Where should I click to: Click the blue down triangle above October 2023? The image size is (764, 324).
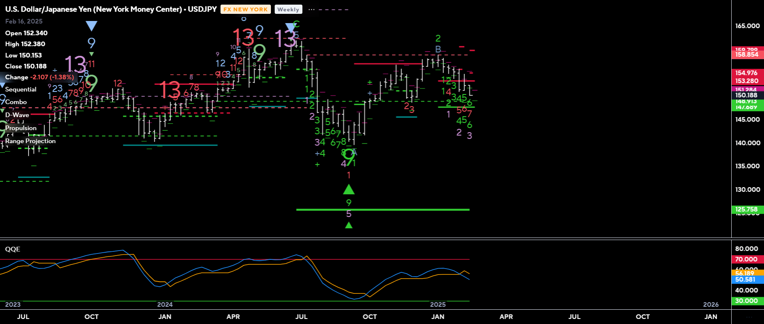point(92,26)
